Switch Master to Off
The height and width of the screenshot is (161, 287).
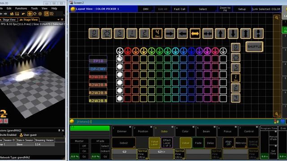coord(84,146)
